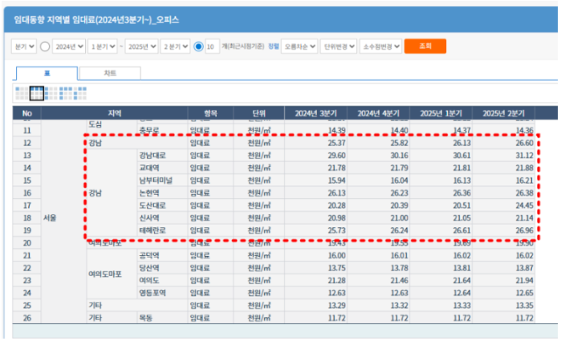Expand the 2024년 start year dropdown
Screen dimensions: 565x345
pos(70,47)
